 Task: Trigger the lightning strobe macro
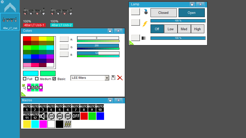(68, 124)
